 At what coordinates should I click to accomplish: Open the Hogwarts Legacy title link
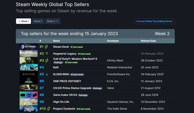click(65, 54)
